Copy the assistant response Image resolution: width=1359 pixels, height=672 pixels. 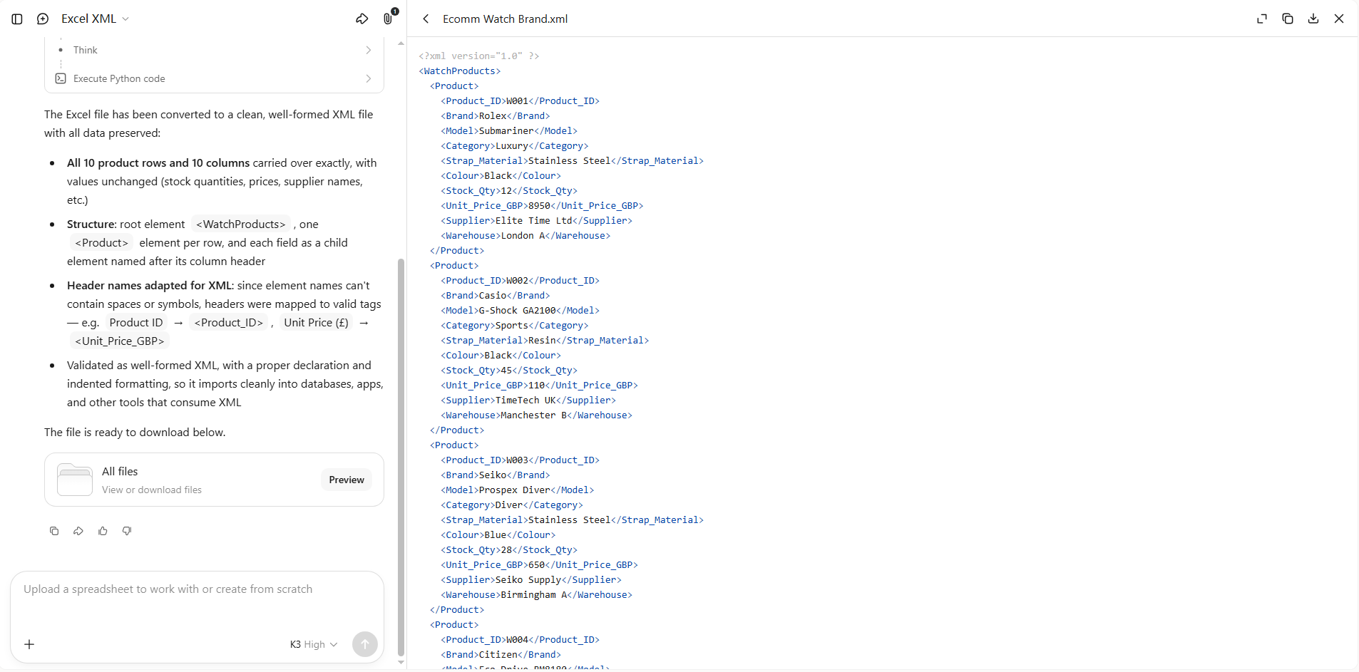(54, 531)
